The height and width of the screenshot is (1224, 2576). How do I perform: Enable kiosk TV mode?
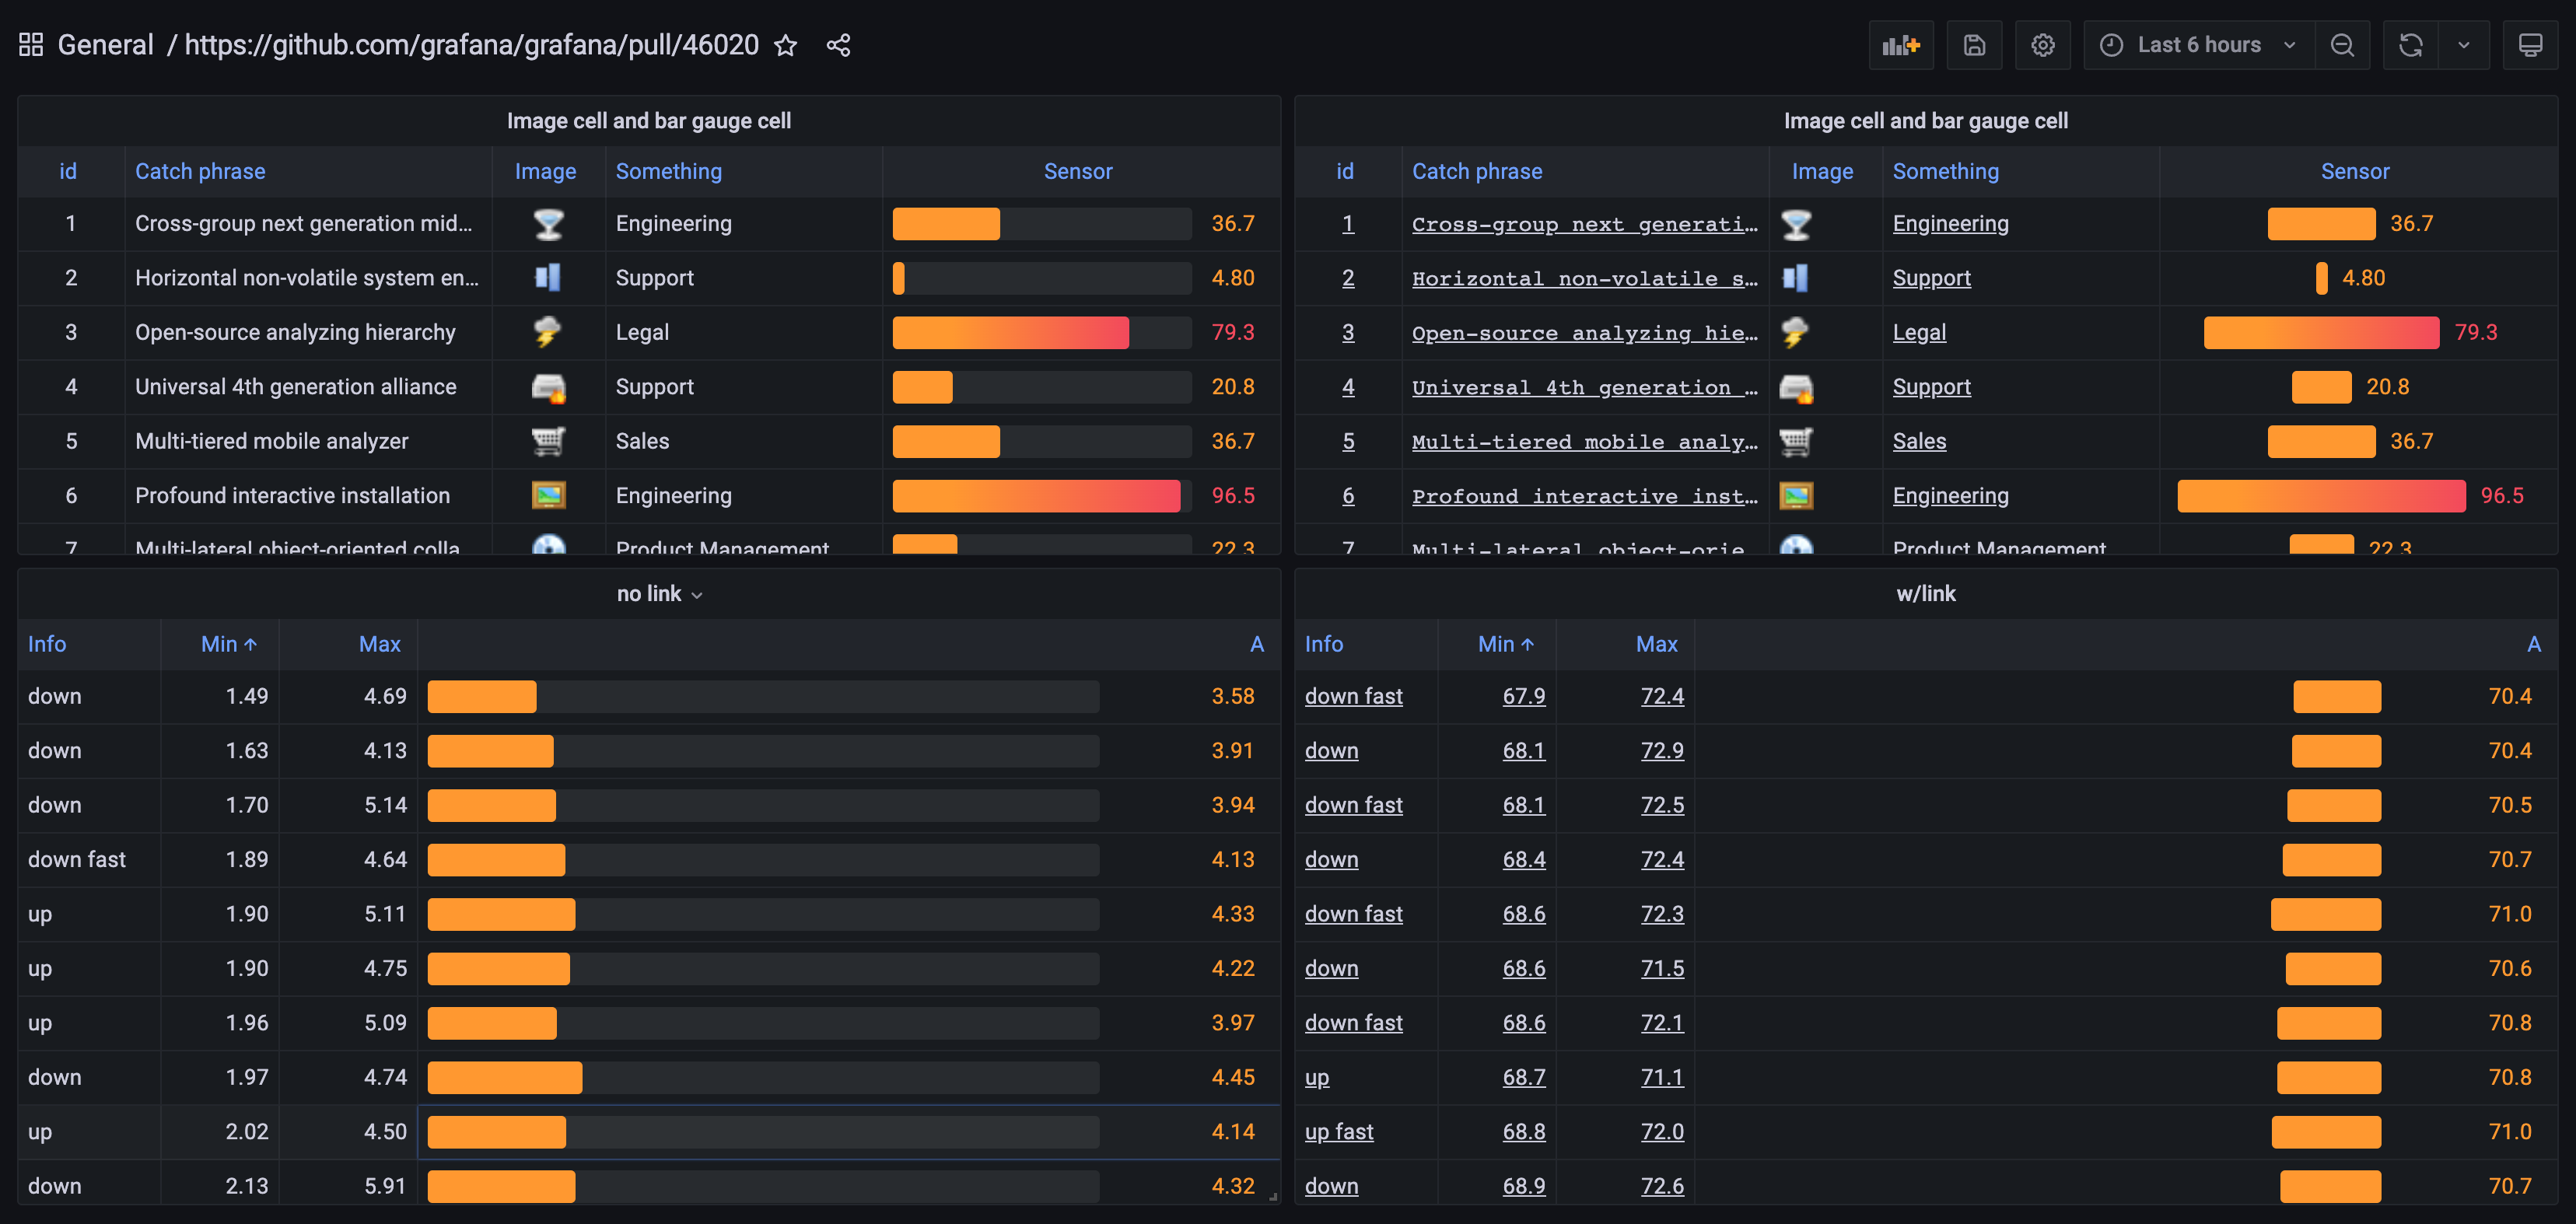point(2532,44)
